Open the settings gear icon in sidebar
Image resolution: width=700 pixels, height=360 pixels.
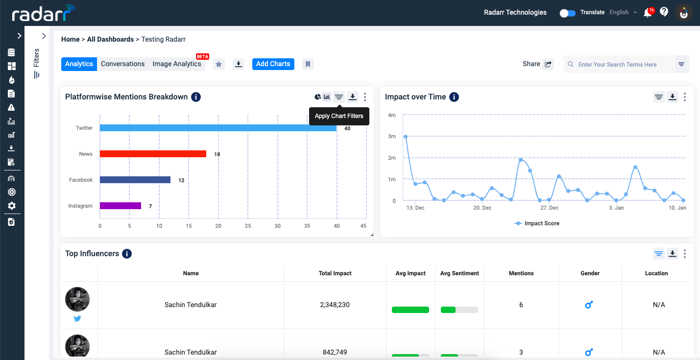pos(11,206)
